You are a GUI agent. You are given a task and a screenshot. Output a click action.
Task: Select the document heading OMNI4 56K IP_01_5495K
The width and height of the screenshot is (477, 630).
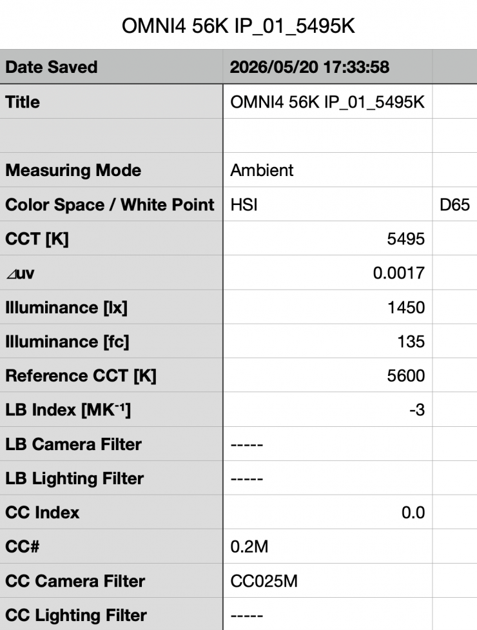pyautogui.click(x=238, y=26)
